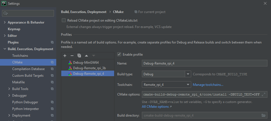Browse for build directory folder
271x121 pixels.
(263, 115)
